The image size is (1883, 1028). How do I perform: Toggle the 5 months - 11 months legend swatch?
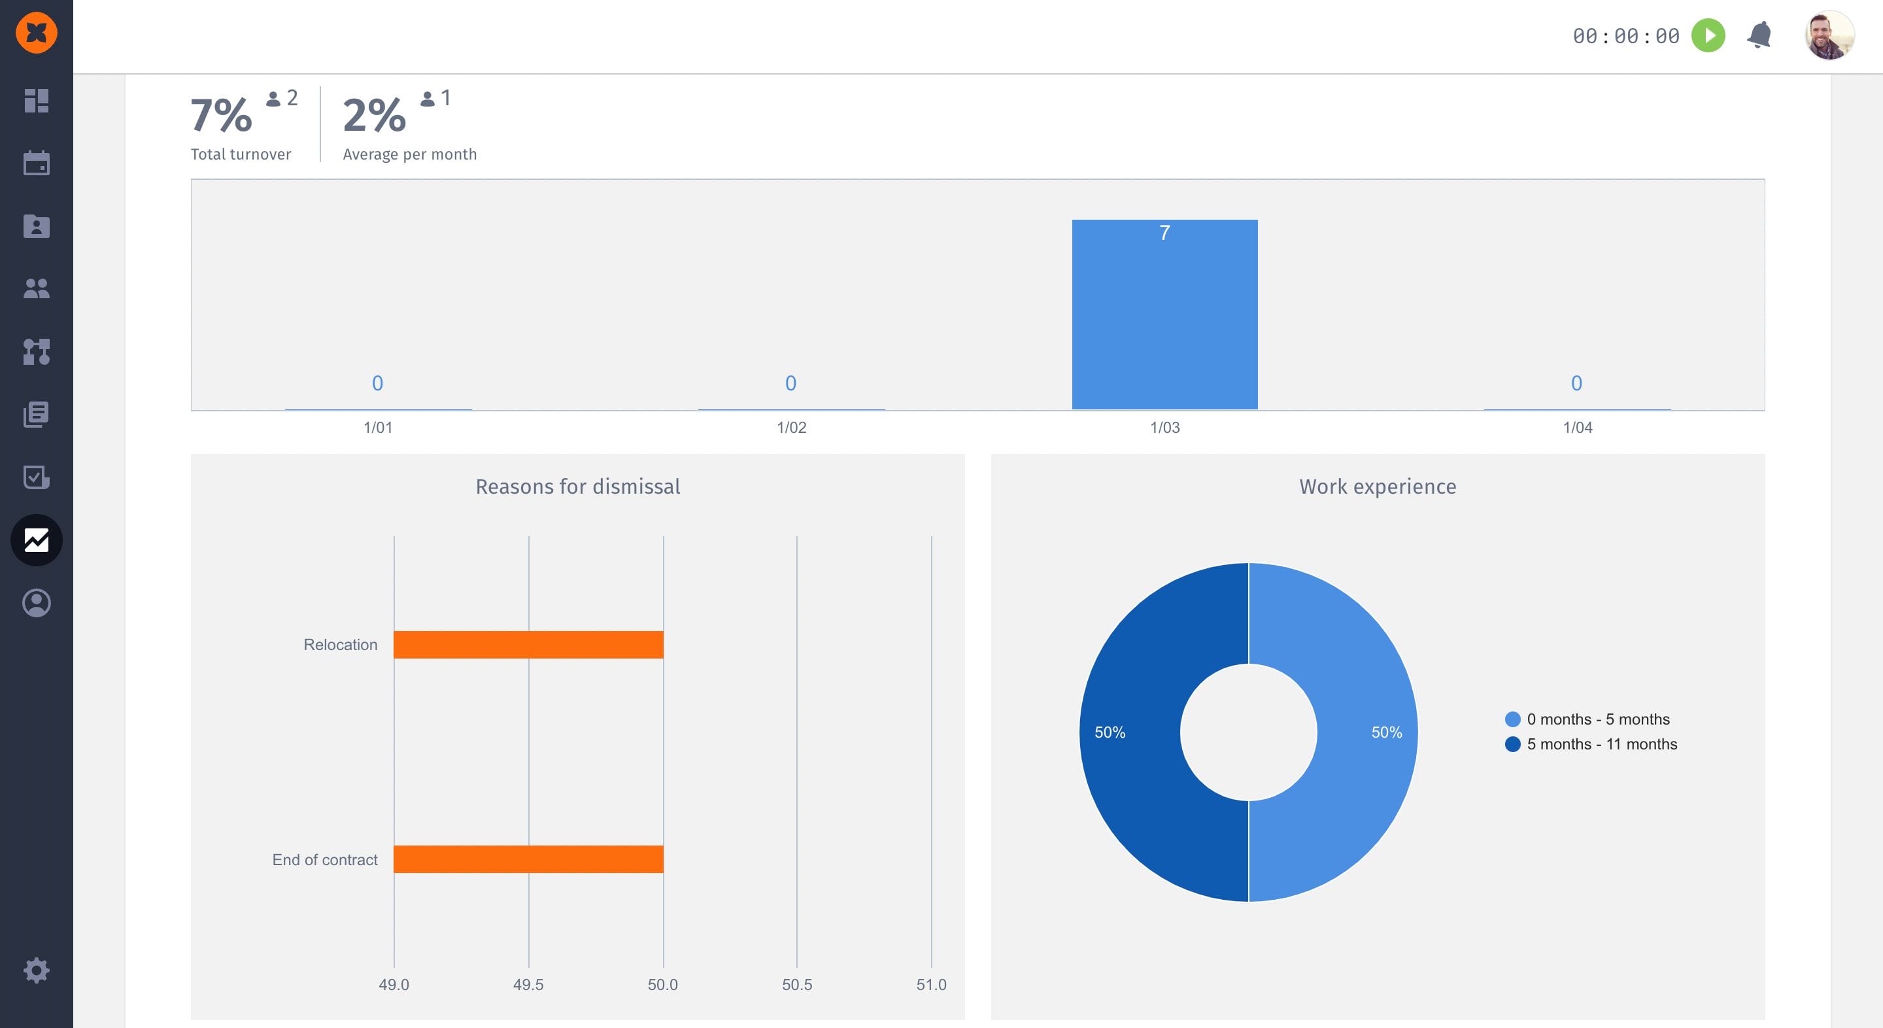[x=1513, y=744]
